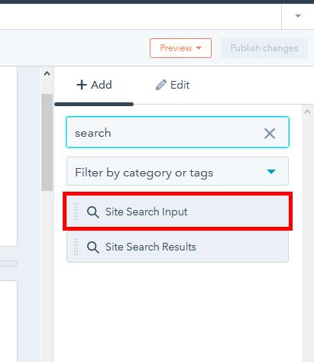This screenshot has height=362, width=314.
Task: Click magnifier icon beside Site Search Input
Action: 92,212
